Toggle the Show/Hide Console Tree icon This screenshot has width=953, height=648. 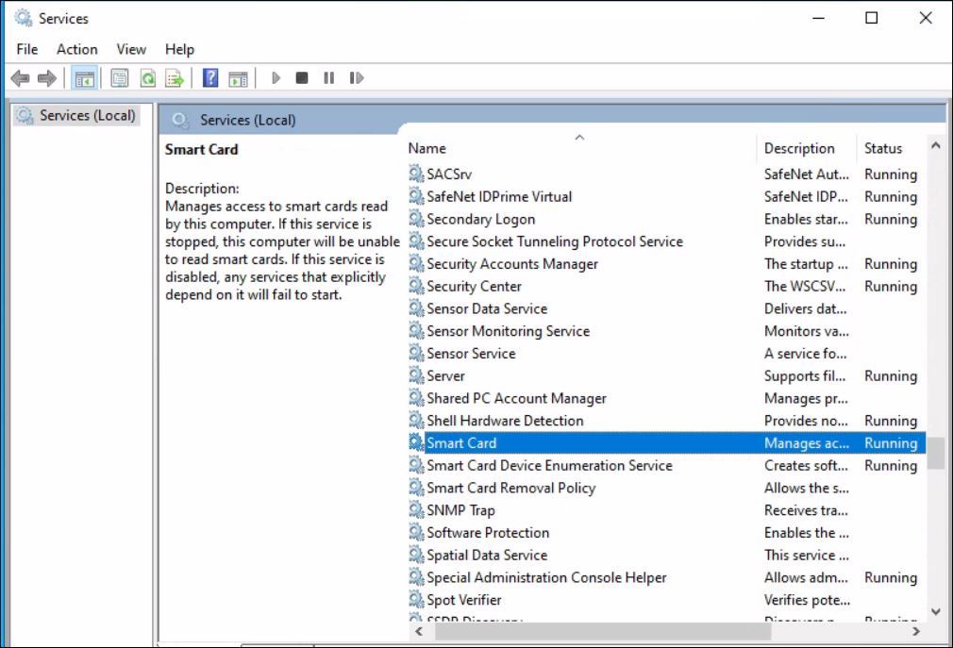point(85,78)
